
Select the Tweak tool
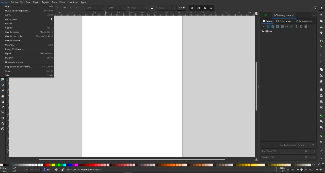click(x=3, y=96)
